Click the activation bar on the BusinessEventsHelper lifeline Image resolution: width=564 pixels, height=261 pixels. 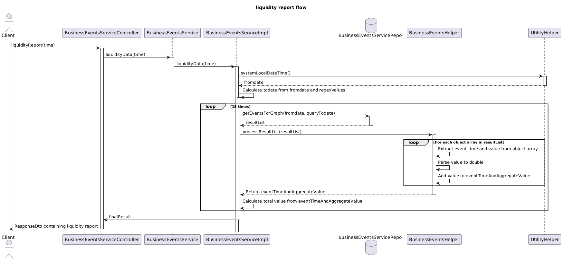click(434, 164)
